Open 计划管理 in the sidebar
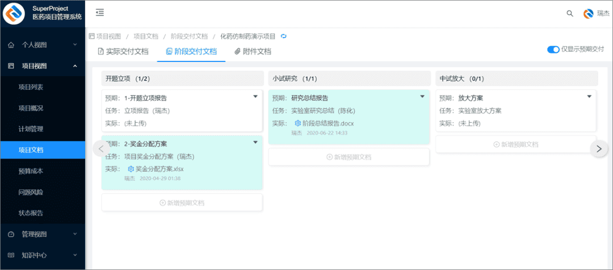 pos(43,128)
